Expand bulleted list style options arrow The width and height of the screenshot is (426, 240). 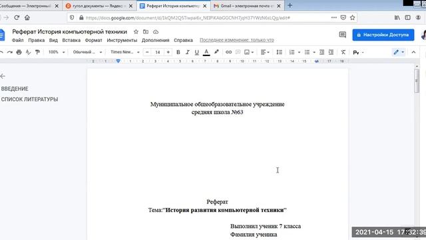click(x=314, y=52)
